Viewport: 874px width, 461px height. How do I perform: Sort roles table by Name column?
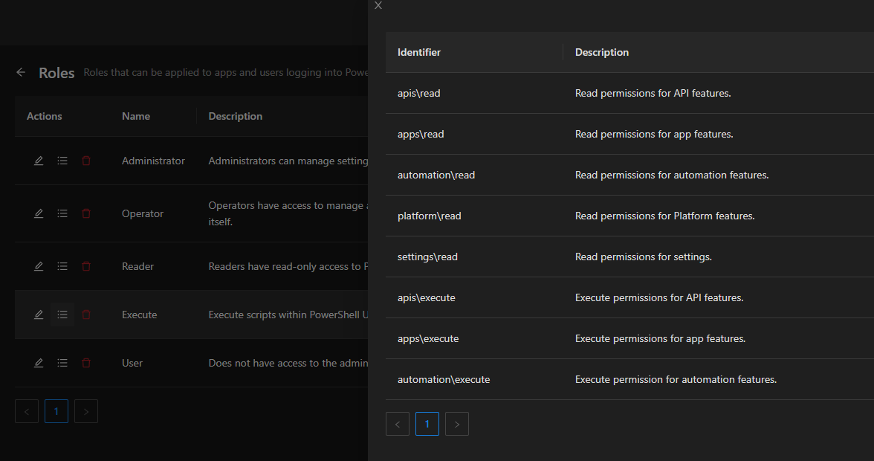point(136,116)
